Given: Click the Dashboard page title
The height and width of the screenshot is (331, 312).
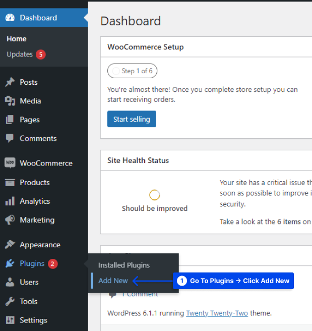Looking at the screenshot, I should click(x=131, y=21).
